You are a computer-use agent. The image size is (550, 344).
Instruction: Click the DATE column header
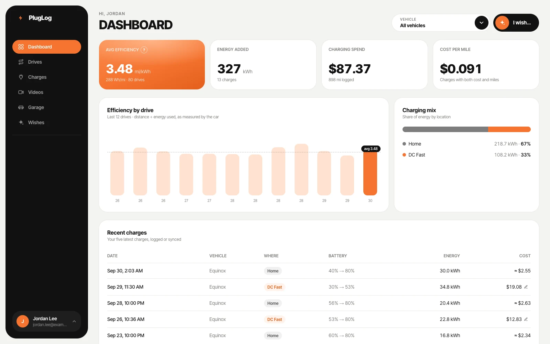[x=112, y=256]
